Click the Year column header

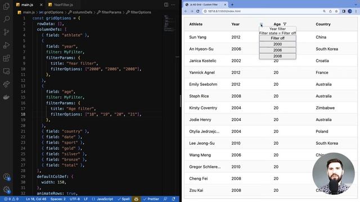tap(235, 24)
